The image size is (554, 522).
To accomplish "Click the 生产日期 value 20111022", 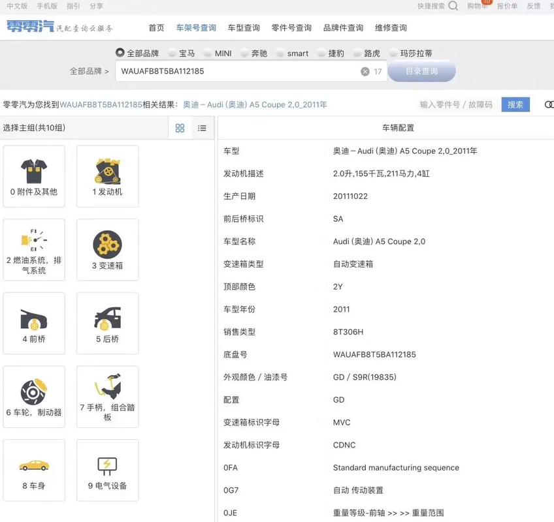I will point(350,196).
